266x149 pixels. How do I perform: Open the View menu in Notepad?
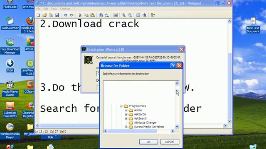point(54,9)
